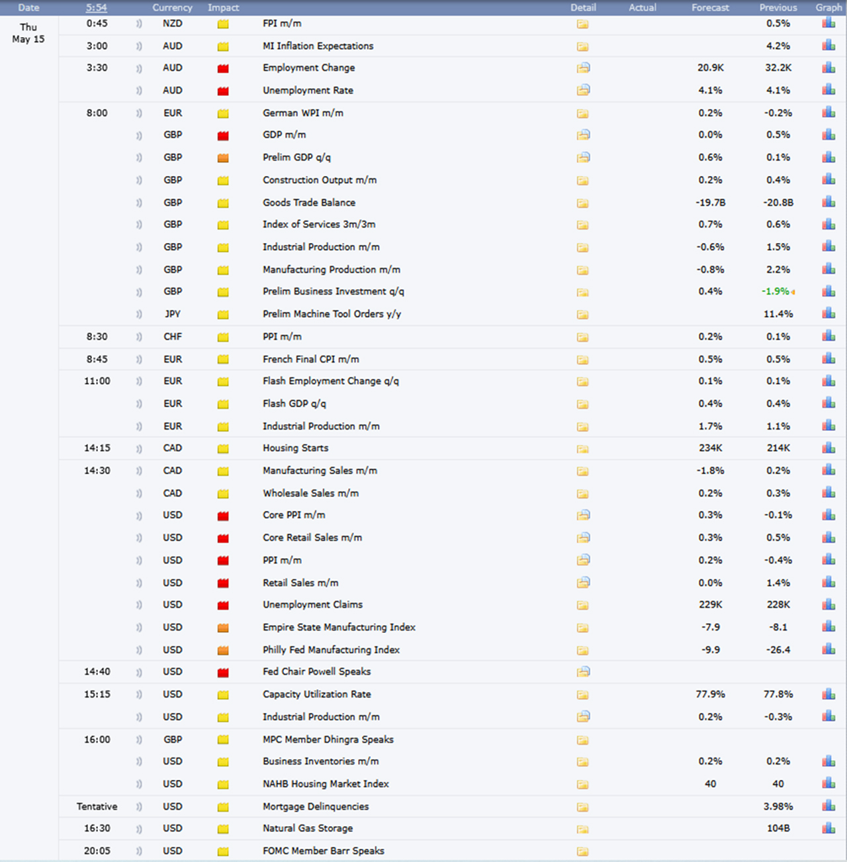Click the Mortgage Delinquencies event name
The height and width of the screenshot is (862, 847).
point(316,806)
